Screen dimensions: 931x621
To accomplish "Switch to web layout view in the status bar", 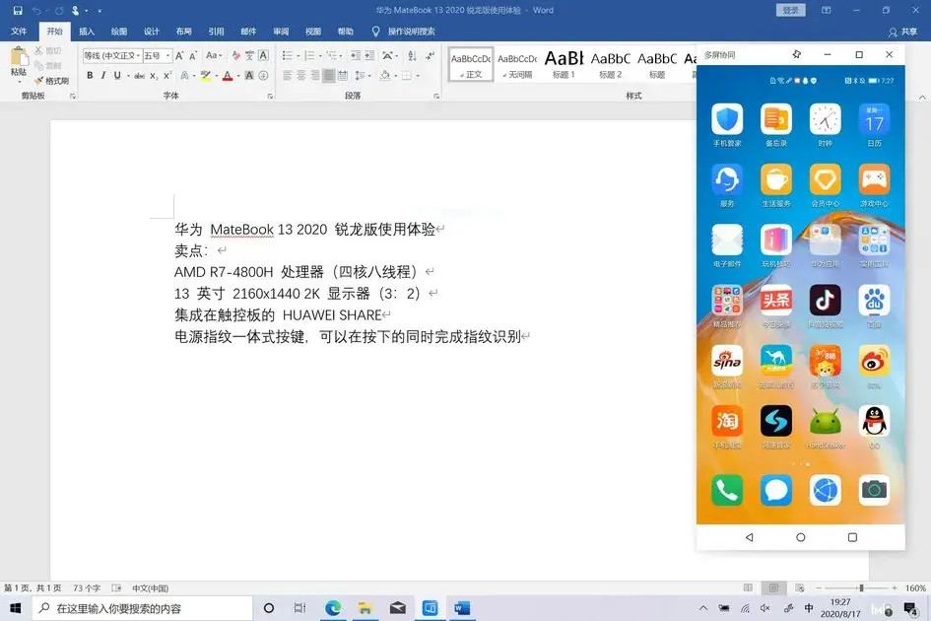I will [799, 587].
